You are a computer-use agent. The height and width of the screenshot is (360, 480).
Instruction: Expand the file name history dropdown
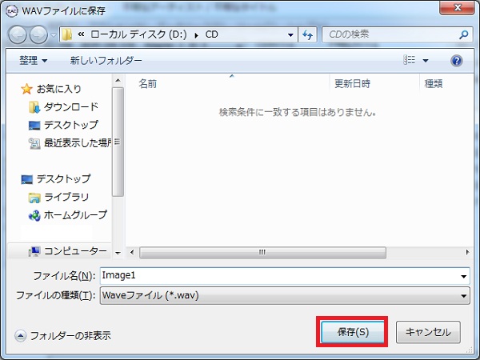coord(464,276)
